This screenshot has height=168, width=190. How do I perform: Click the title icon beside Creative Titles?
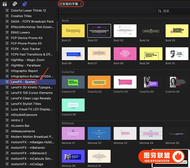pos(7,16)
